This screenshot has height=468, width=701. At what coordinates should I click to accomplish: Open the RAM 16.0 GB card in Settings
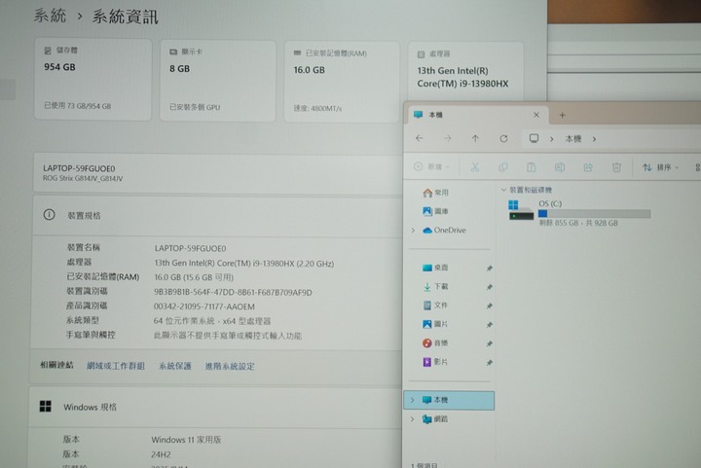point(342,82)
